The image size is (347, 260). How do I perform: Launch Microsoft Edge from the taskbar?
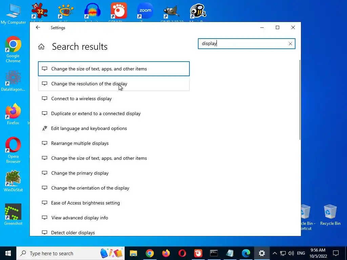point(246,253)
